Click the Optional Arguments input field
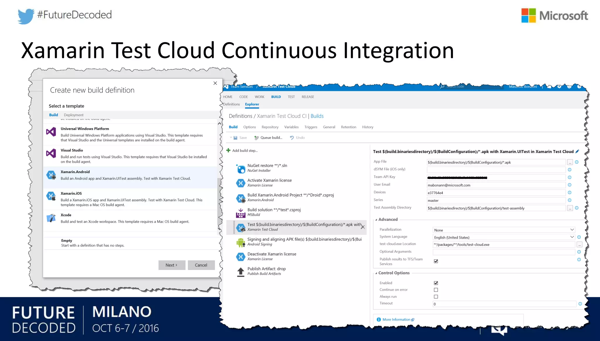This screenshot has width=600, height=341. [x=504, y=252]
